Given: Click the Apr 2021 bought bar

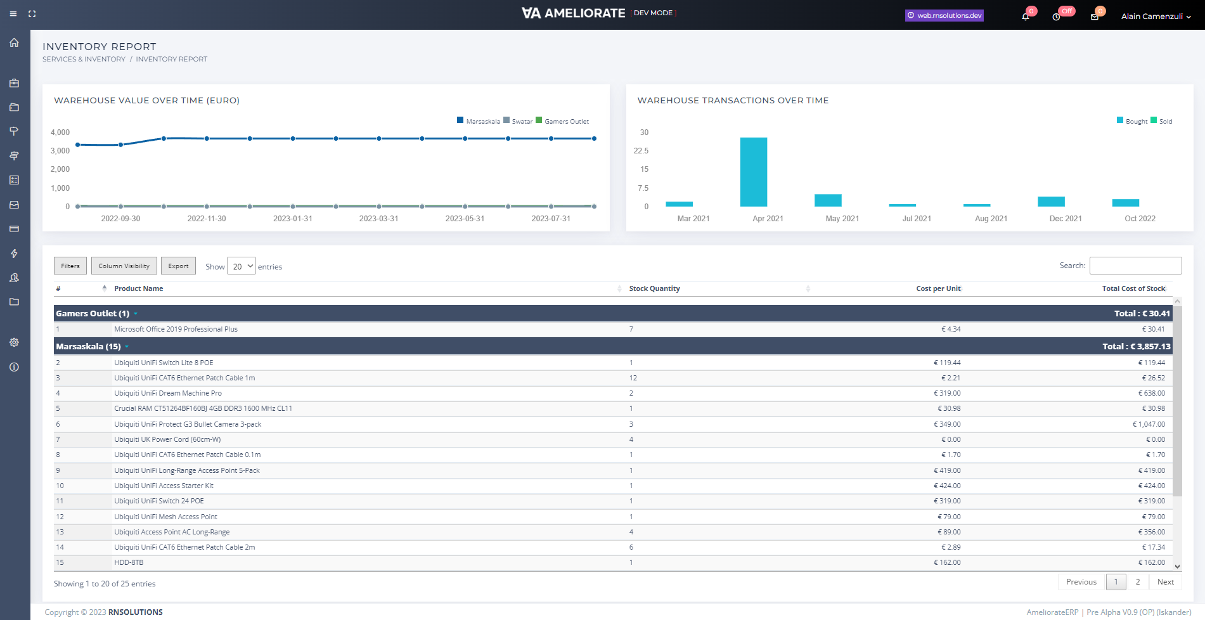Looking at the screenshot, I should [754, 172].
